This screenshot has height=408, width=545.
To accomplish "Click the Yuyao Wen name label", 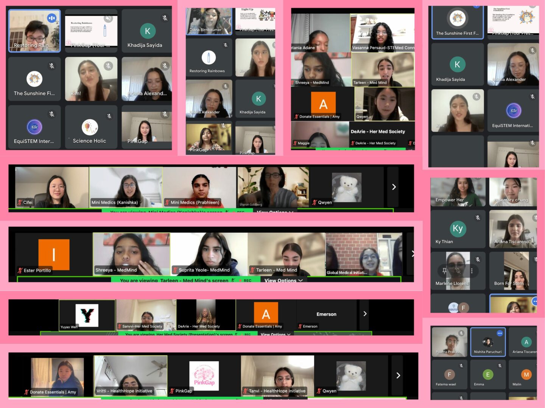I will click(69, 327).
